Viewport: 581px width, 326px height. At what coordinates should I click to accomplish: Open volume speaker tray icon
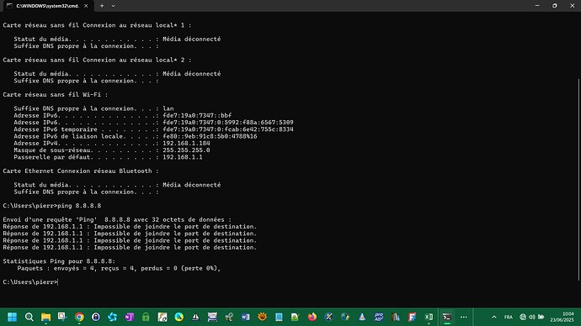pyautogui.click(x=532, y=317)
